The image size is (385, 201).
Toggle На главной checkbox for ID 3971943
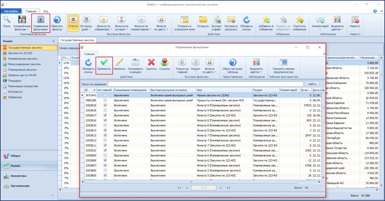[105, 95]
